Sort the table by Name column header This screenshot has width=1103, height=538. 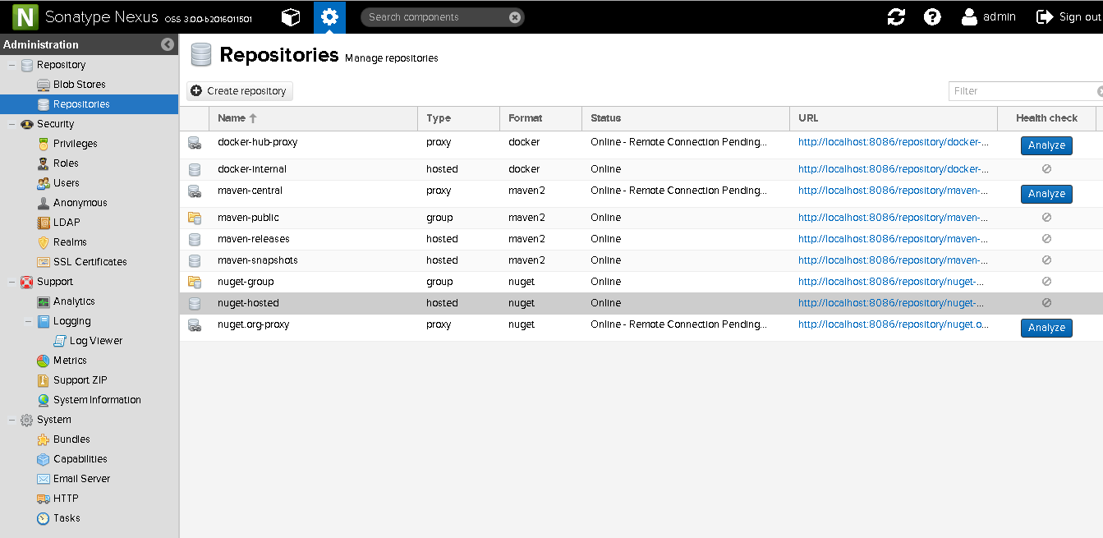click(313, 118)
